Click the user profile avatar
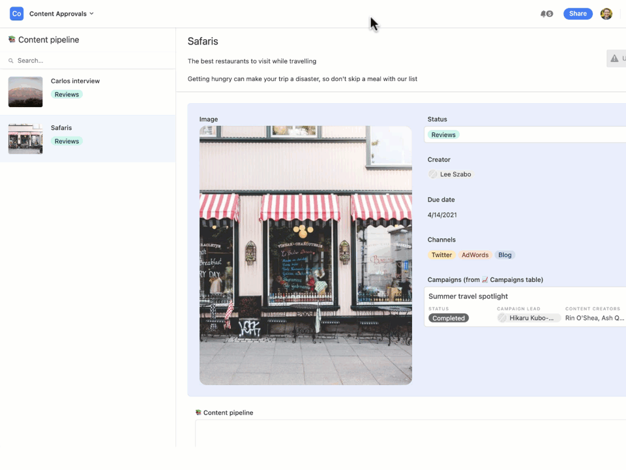This screenshot has width=626, height=470. pos(606,14)
